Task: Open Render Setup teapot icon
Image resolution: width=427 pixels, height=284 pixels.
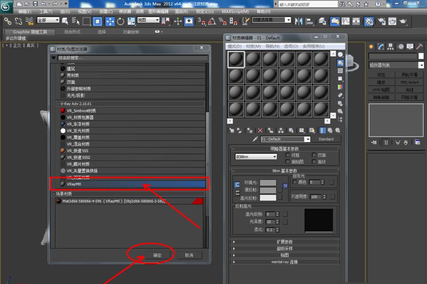Action: point(381,21)
